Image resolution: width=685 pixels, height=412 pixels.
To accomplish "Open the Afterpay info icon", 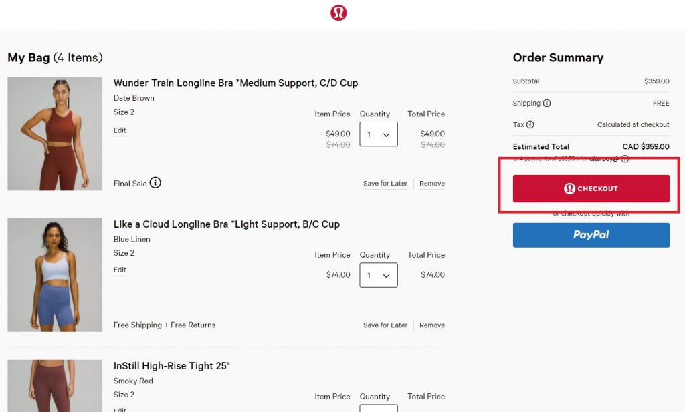I will click(x=625, y=159).
